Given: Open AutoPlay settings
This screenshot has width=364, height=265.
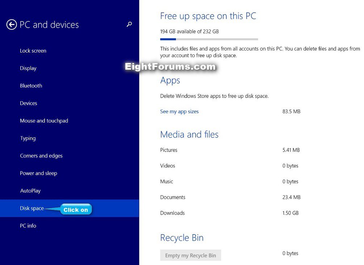Looking at the screenshot, I should tap(30, 191).
